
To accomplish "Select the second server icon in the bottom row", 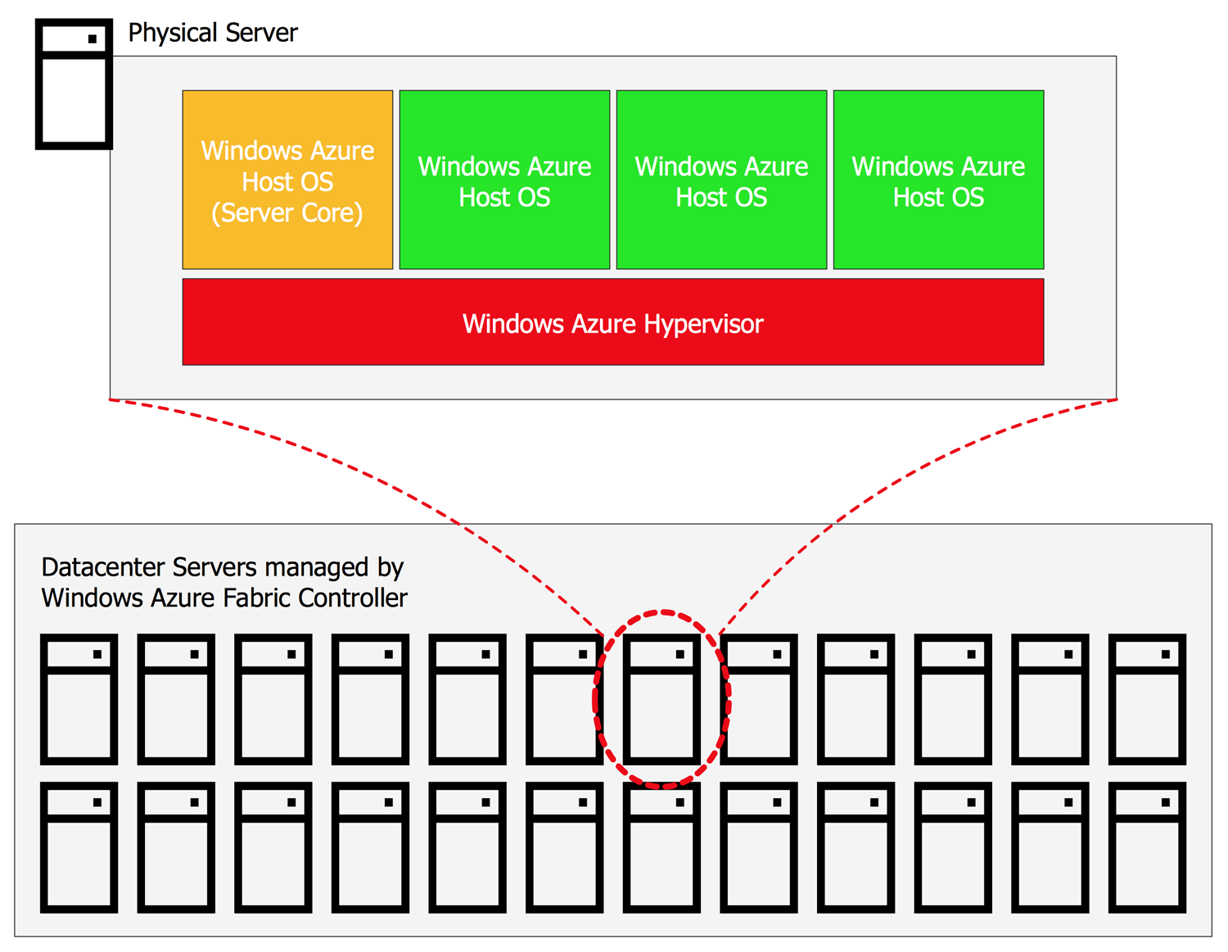I will [x=176, y=847].
